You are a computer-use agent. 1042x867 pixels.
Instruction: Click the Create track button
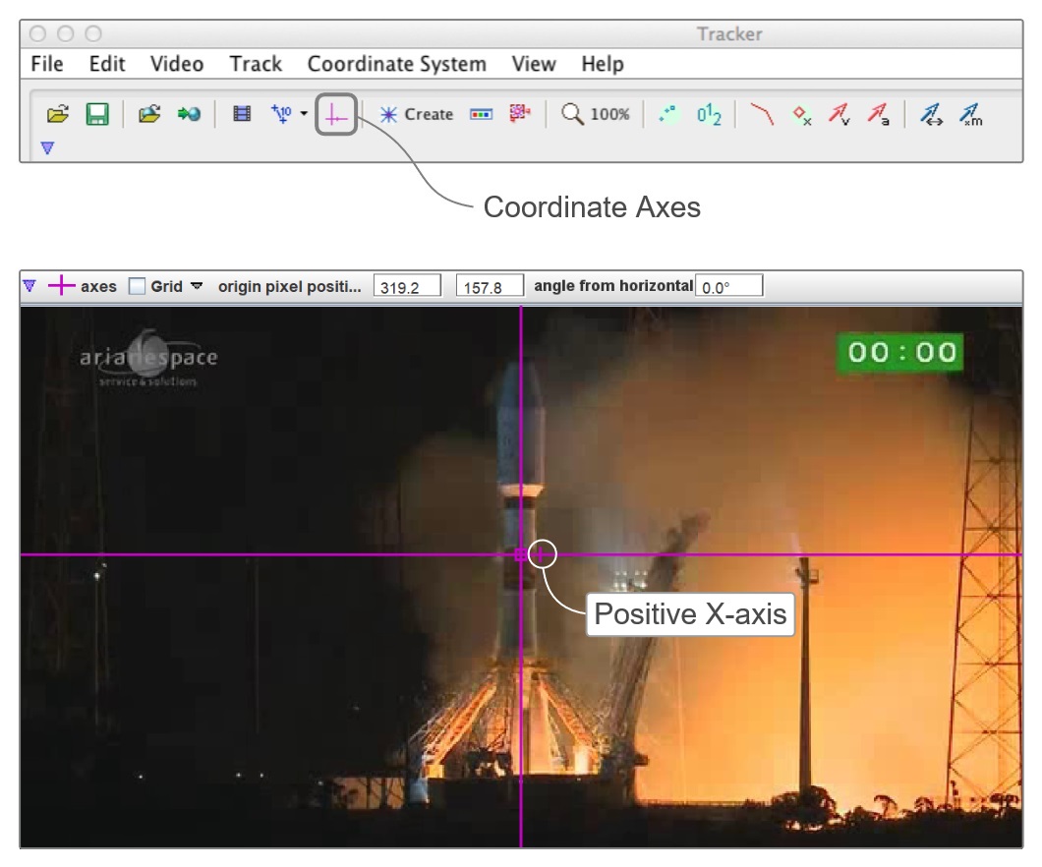pyautogui.click(x=416, y=114)
